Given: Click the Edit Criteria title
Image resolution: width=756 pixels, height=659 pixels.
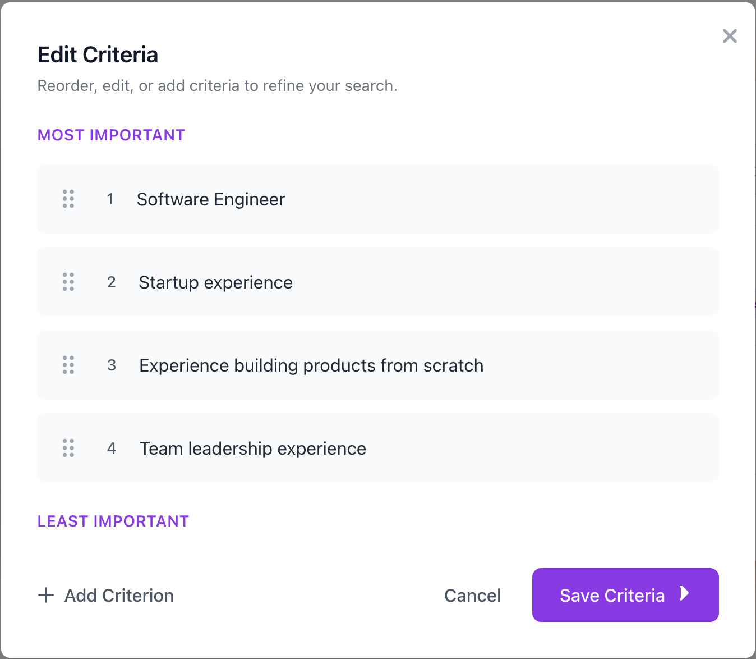Looking at the screenshot, I should [x=98, y=54].
